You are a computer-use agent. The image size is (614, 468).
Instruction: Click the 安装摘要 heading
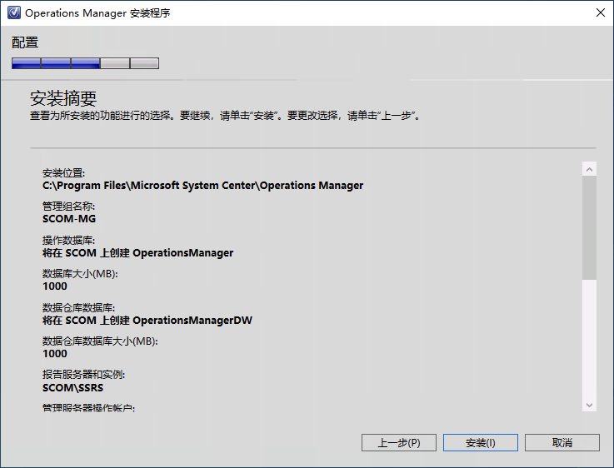[63, 98]
